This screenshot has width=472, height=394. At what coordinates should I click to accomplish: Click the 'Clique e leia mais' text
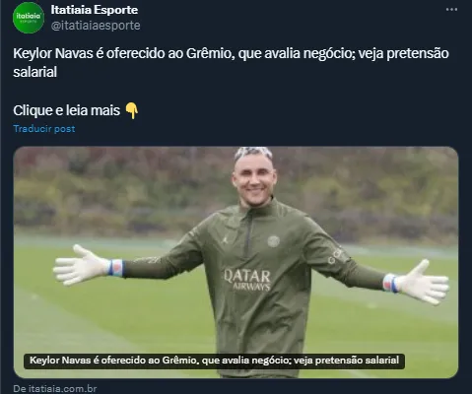[67, 110]
